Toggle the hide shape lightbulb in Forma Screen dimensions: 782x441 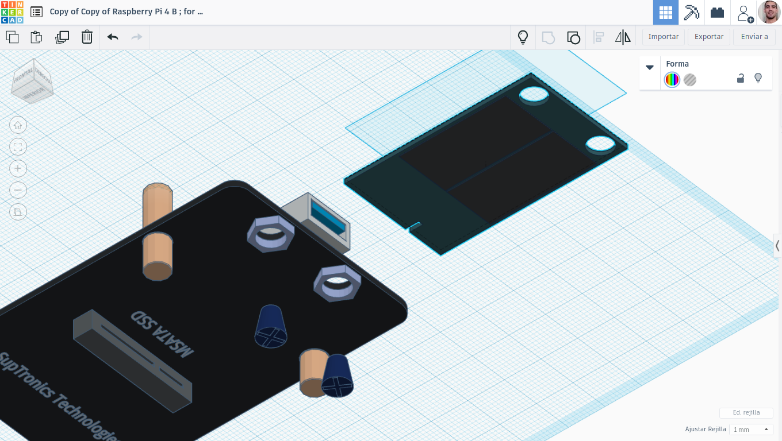pos(758,78)
